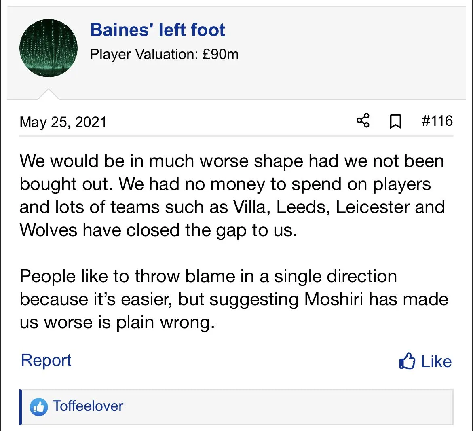Click the paragraph starting 'We would be'
Viewport: 473px width, 431px height.
[232, 195]
